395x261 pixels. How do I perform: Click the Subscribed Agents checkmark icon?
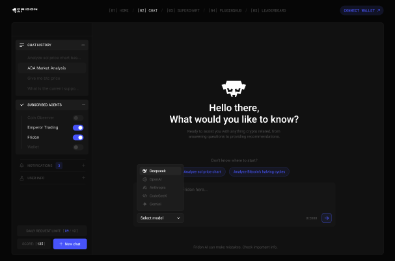[22, 105]
